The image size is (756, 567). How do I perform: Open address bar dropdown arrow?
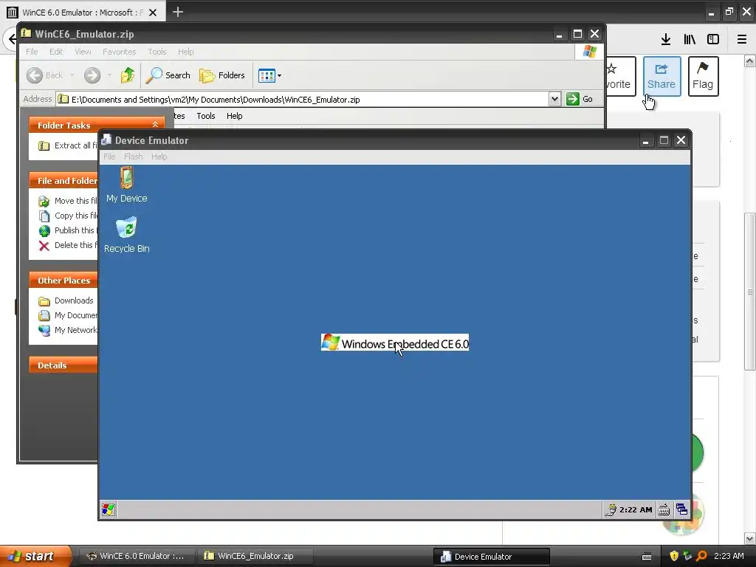click(x=554, y=100)
